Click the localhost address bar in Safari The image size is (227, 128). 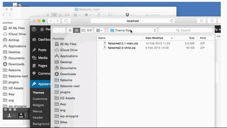point(133,21)
